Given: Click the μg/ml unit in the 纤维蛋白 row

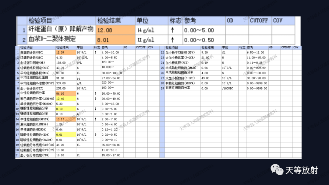Looking at the screenshot, I should pos(146,30).
